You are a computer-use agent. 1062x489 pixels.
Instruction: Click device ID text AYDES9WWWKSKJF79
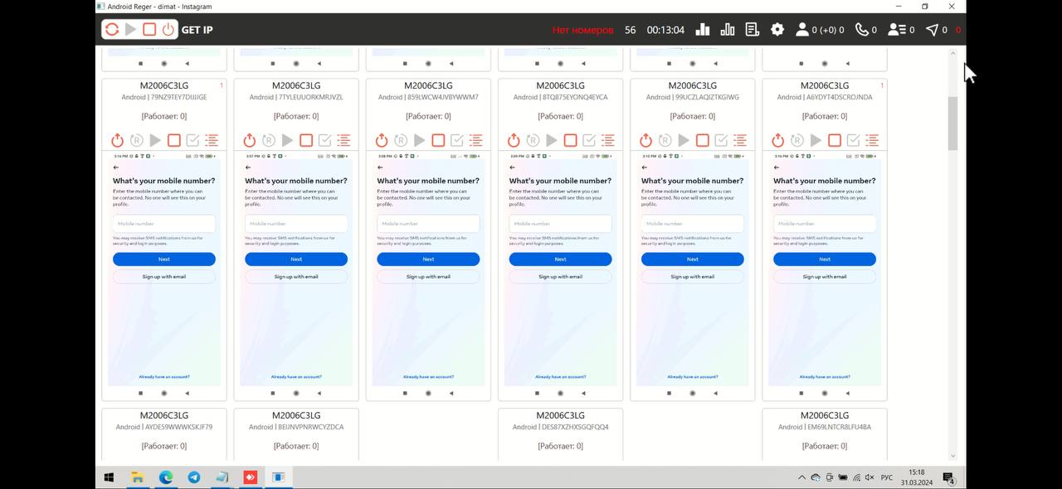[178, 428]
